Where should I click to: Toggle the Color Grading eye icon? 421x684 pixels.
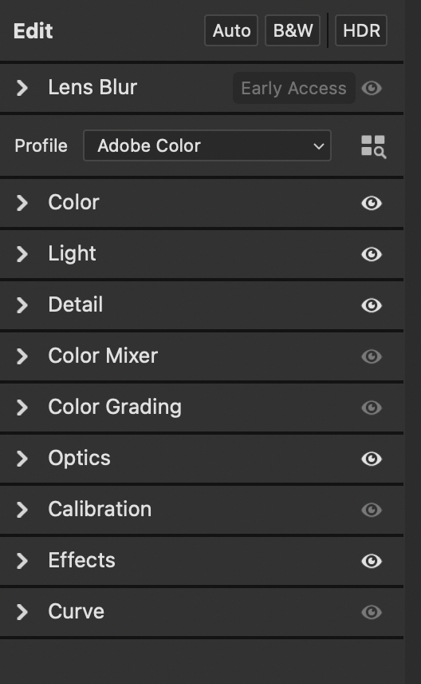click(x=372, y=408)
